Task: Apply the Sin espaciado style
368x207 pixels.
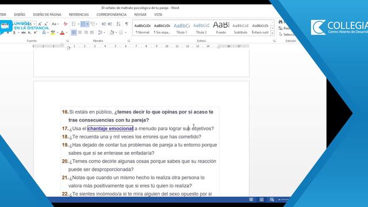Action: 162,28
